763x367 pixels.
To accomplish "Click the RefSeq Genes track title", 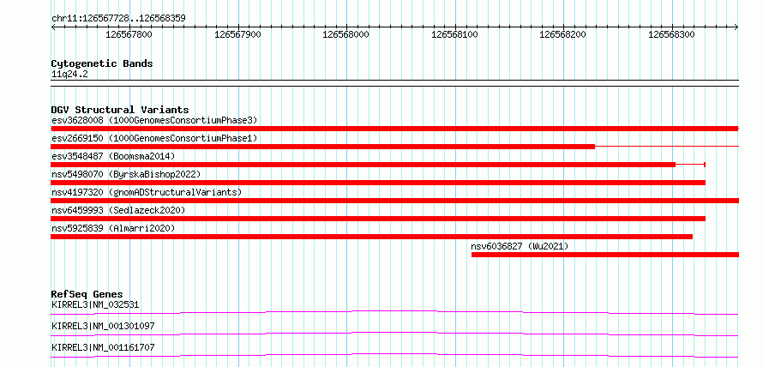I will [87, 294].
